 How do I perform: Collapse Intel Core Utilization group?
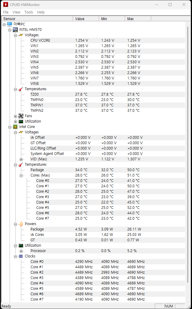click(x=15, y=246)
